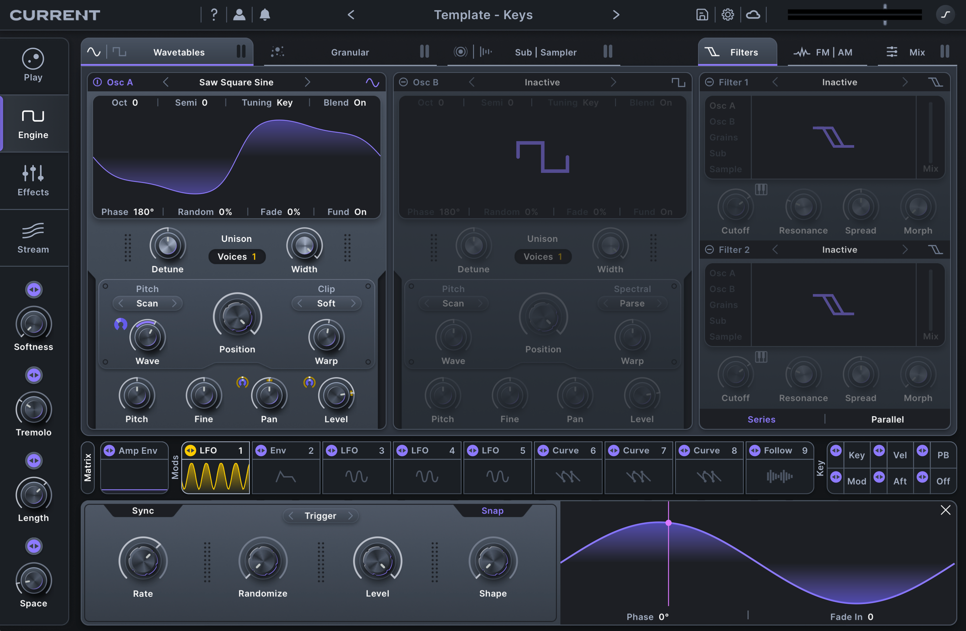Enable the Filter 1 power toggle
Image resolution: width=966 pixels, height=631 pixels.
710,82
